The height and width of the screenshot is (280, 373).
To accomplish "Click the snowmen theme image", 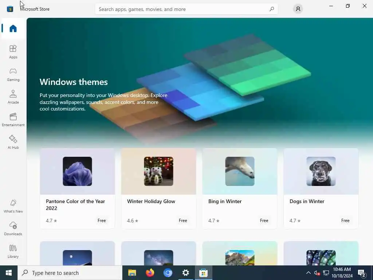I will tap(158, 171).
